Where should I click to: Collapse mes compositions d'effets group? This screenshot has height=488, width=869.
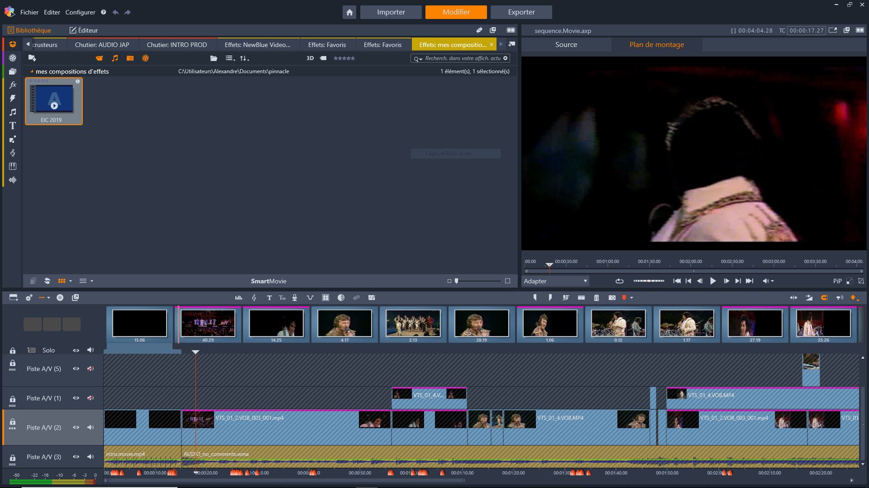(x=32, y=71)
